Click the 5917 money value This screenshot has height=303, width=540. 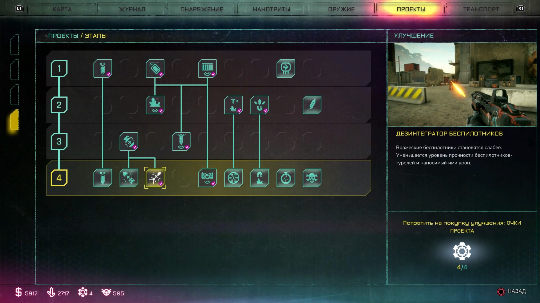click(31, 293)
